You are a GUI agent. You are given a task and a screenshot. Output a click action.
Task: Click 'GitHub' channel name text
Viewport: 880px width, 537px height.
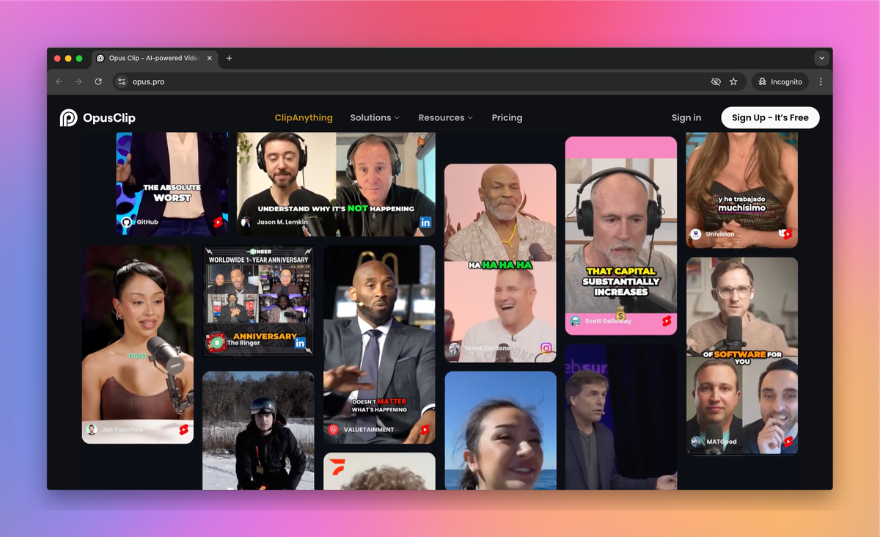click(147, 222)
